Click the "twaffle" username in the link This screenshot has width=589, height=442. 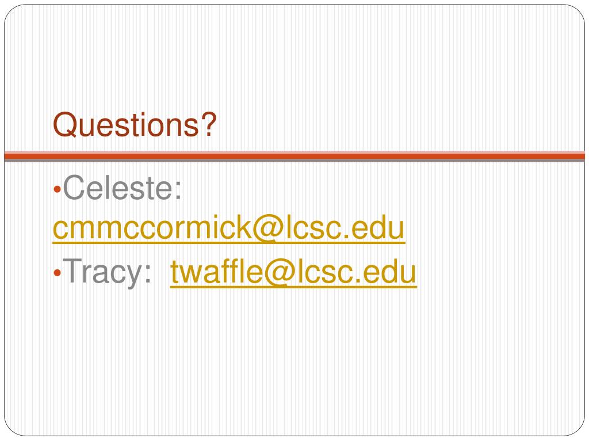pos(217,272)
